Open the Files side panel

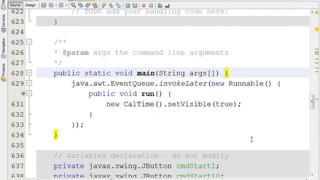(3, 4)
